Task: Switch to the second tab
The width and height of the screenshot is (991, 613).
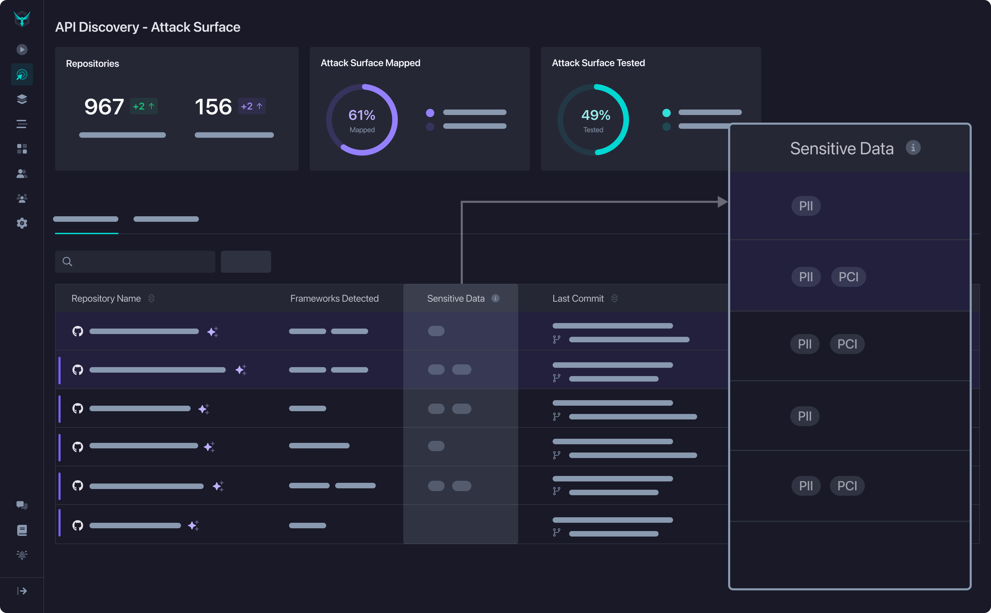Action: pos(166,219)
